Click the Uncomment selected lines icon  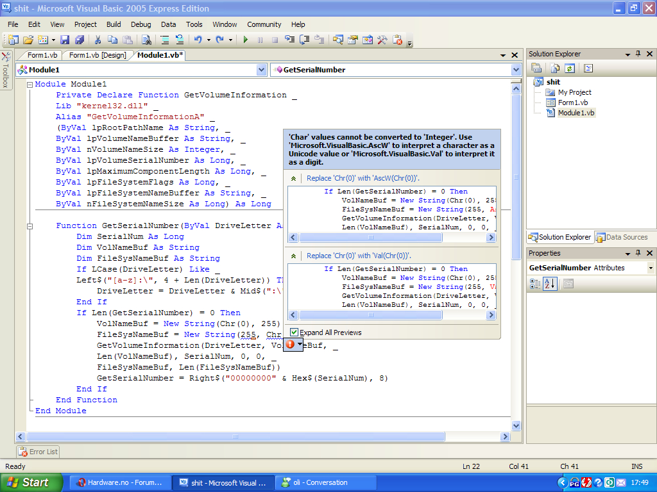180,40
